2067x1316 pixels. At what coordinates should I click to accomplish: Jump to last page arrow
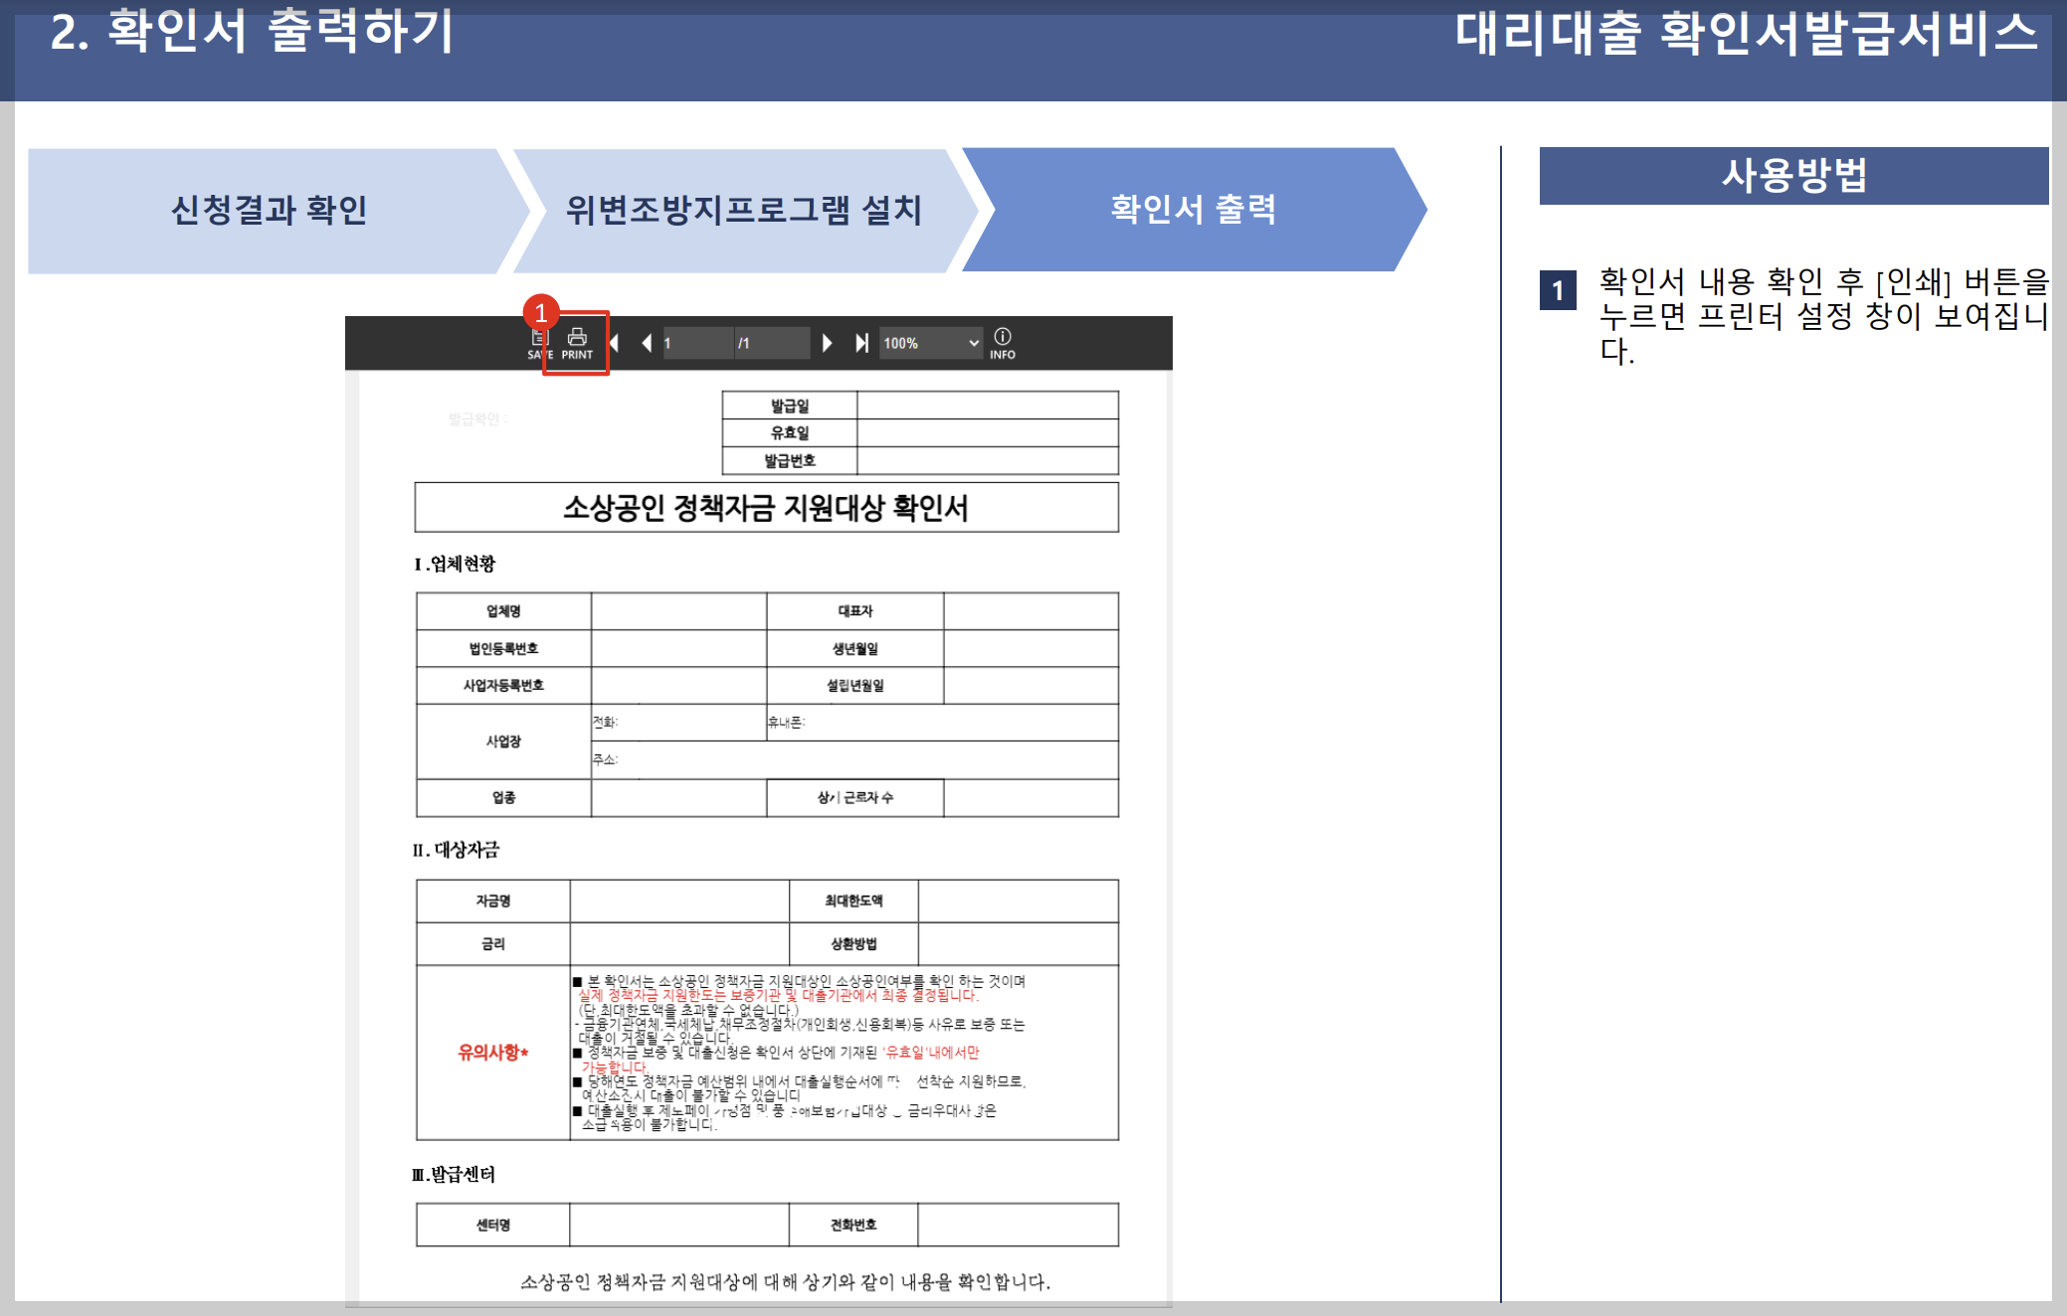pyautogui.click(x=861, y=343)
